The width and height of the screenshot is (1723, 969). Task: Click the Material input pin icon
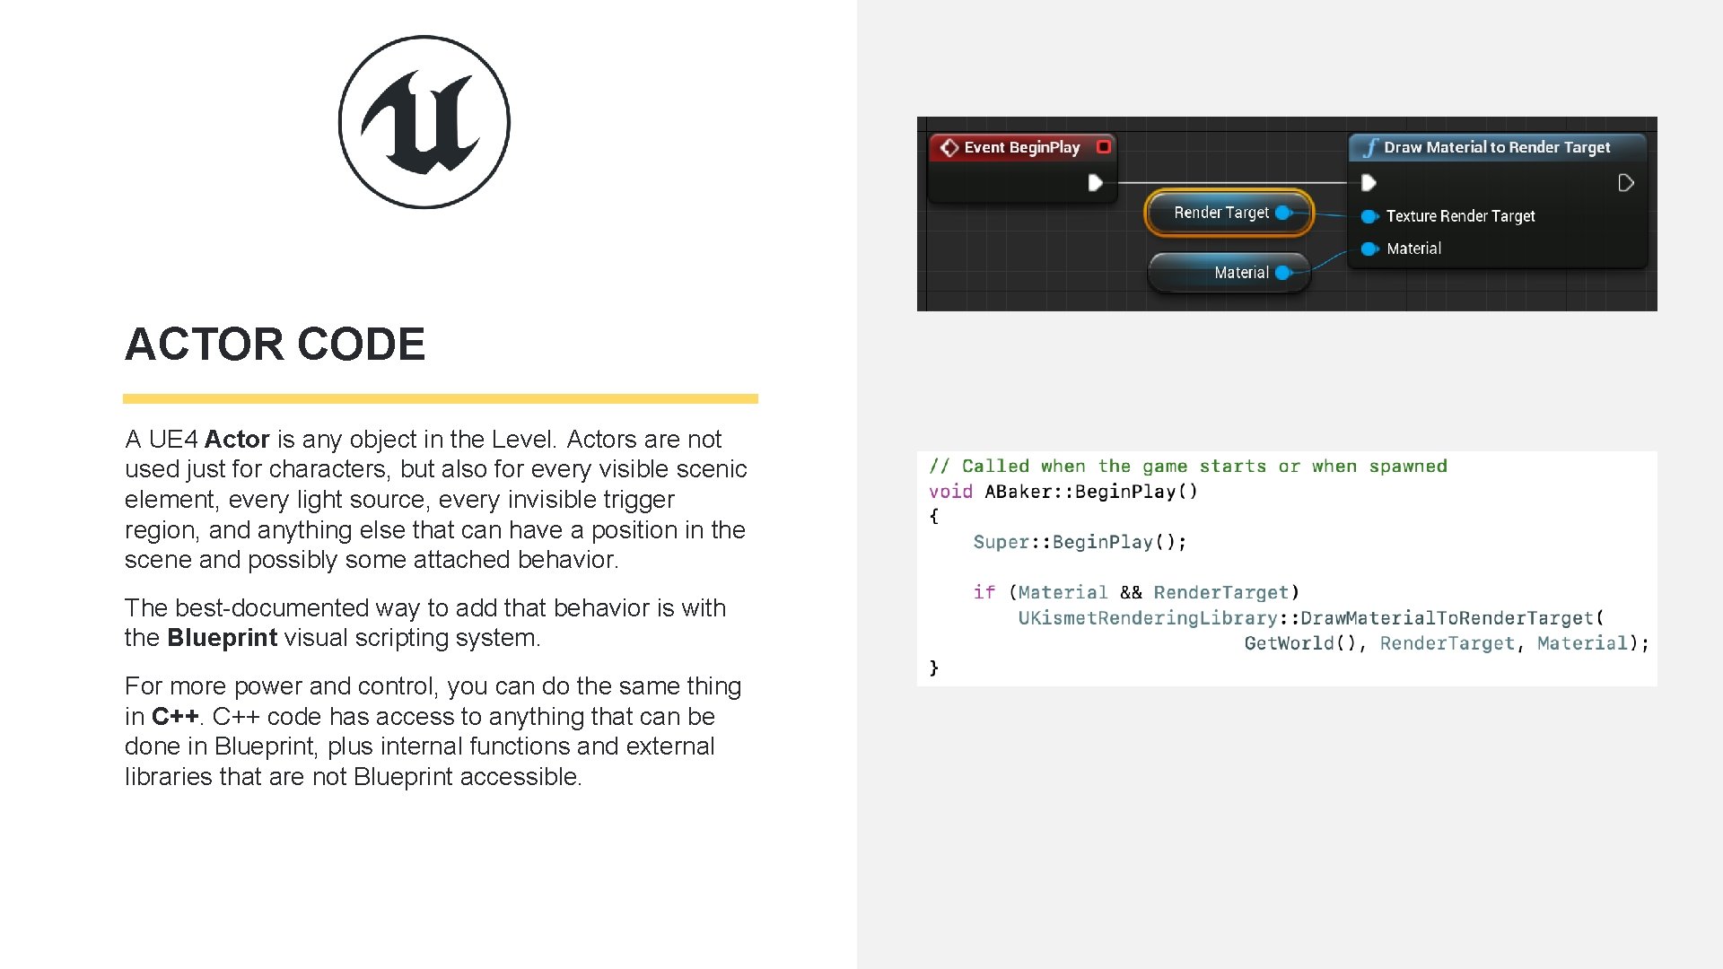pos(1368,248)
